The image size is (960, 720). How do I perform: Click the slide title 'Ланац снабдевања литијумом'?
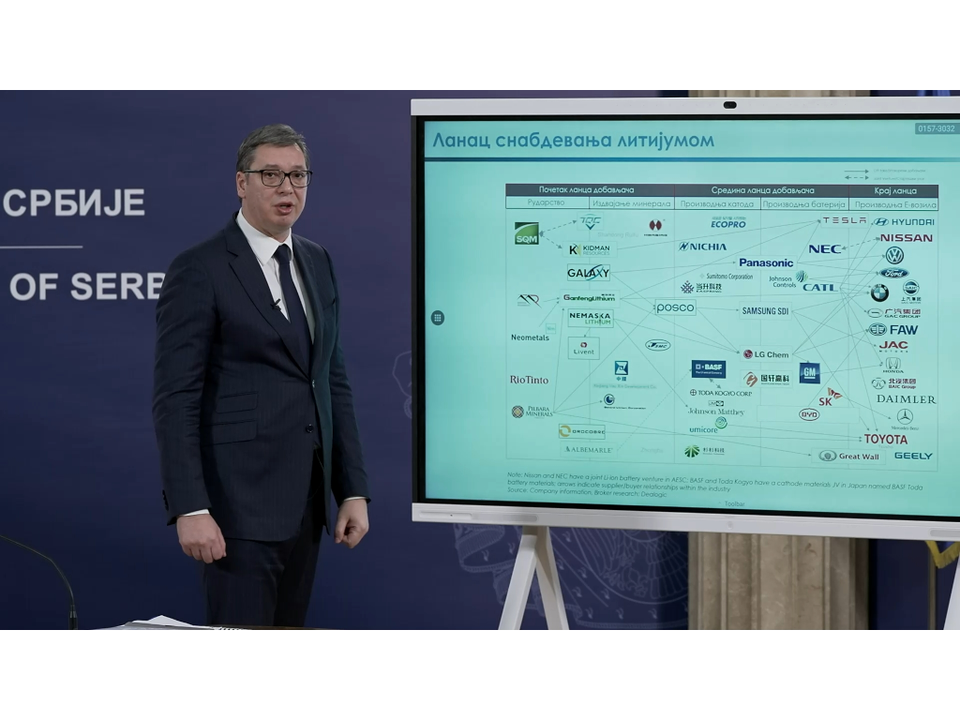(572, 142)
